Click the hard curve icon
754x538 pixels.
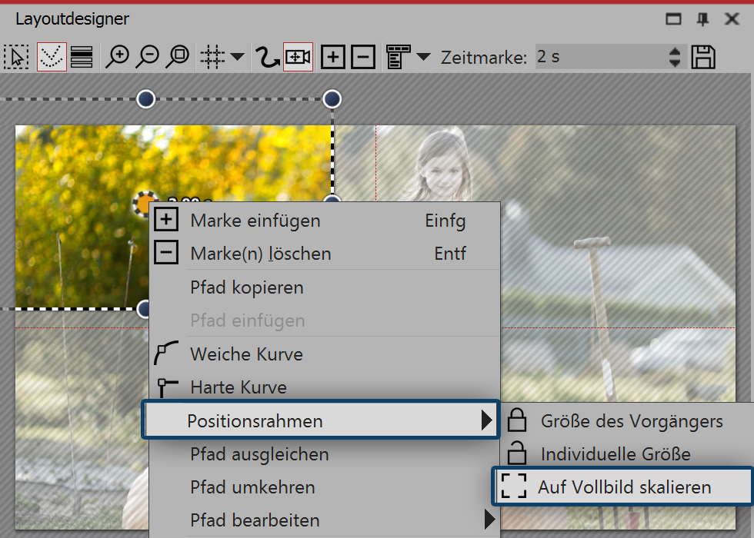[x=168, y=387]
